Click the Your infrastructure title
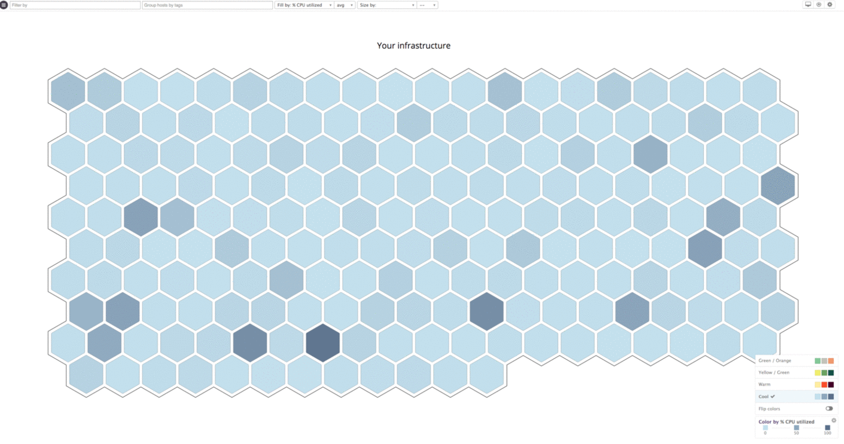 point(413,45)
